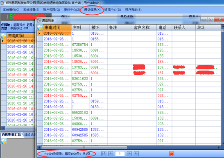Click grid icon left of 来电时间 in call history
This screenshot has height=158, width=224.
click(40, 27)
